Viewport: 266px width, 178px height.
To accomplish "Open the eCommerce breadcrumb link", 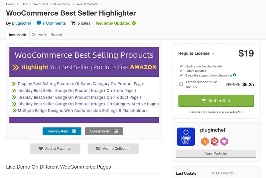I will tap(62, 4).
